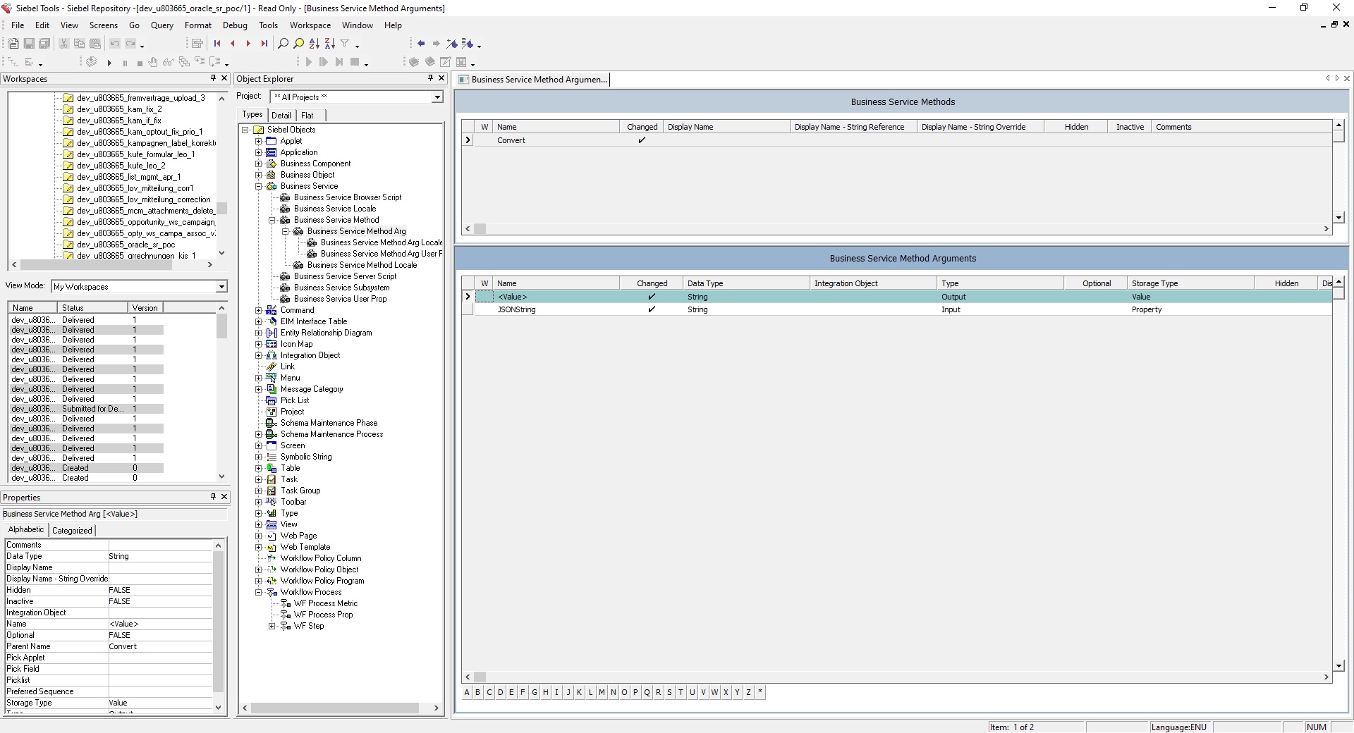Execute Query with yellow magnifier icon
The height and width of the screenshot is (733, 1354).
tap(298, 44)
